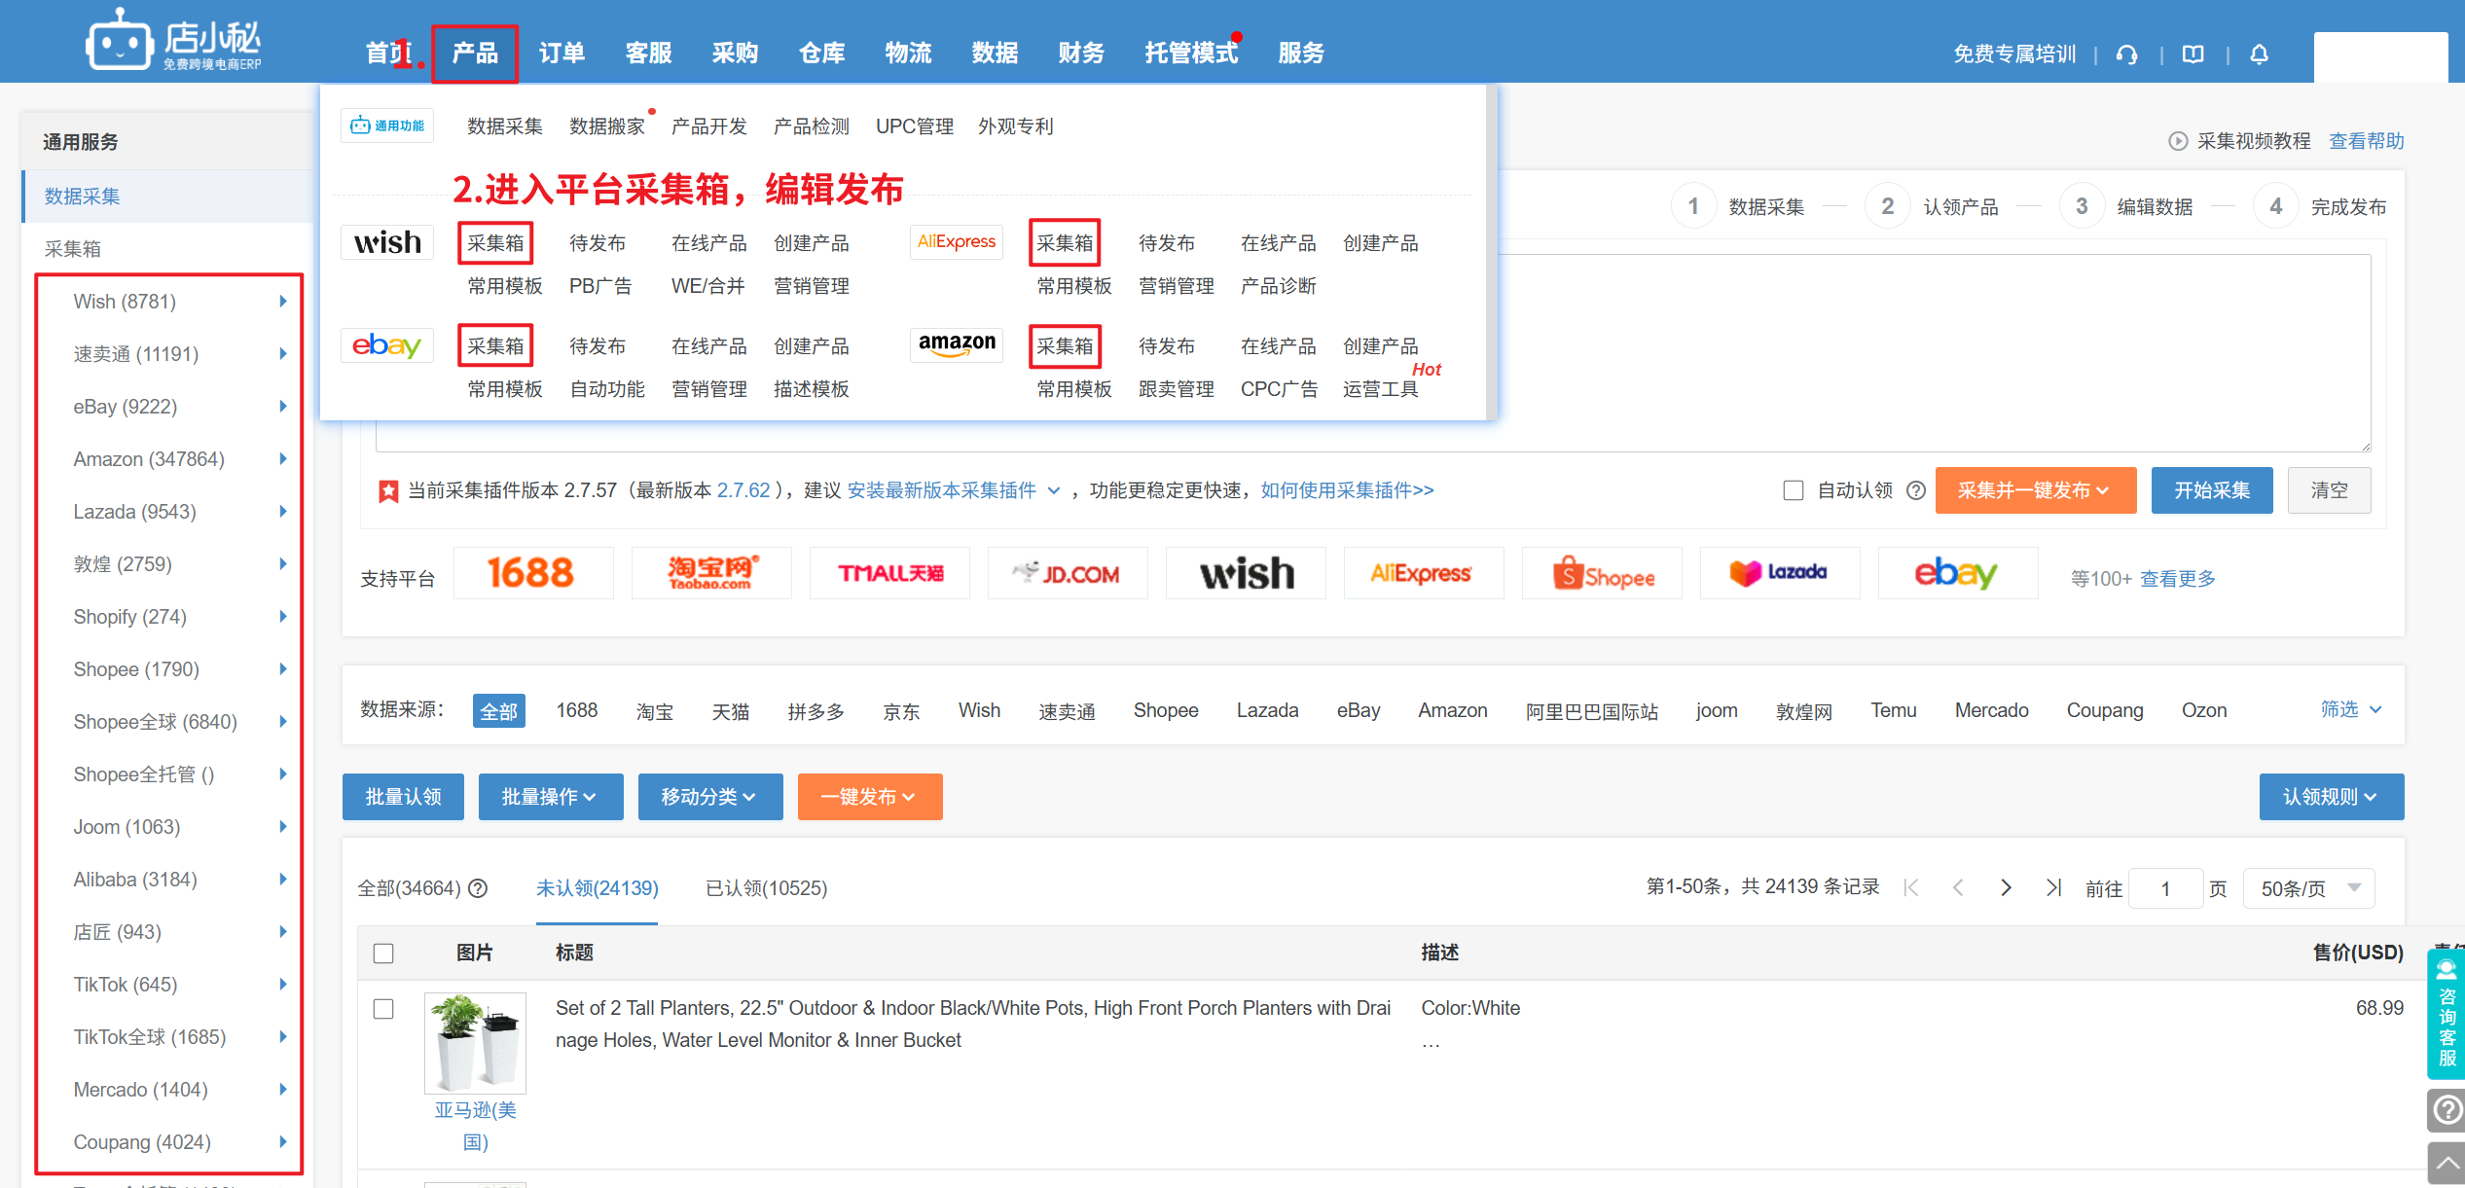Click the scroll-to-top arrow icon
Image resolution: width=2465 pixels, height=1188 pixels.
pyautogui.click(x=2447, y=1164)
